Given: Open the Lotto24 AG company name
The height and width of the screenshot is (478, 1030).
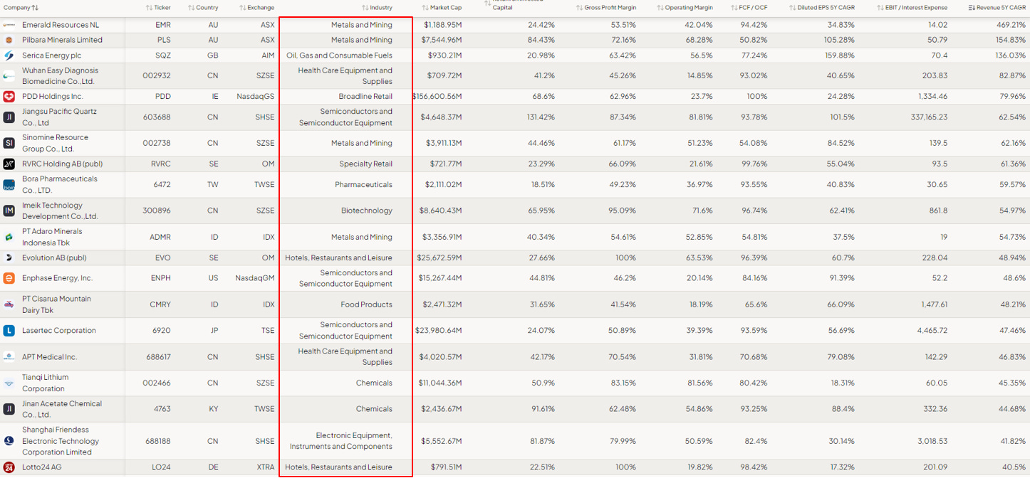Looking at the screenshot, I should point(42,467).
